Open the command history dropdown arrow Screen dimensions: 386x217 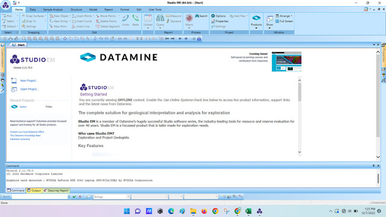tap(69, 197)
